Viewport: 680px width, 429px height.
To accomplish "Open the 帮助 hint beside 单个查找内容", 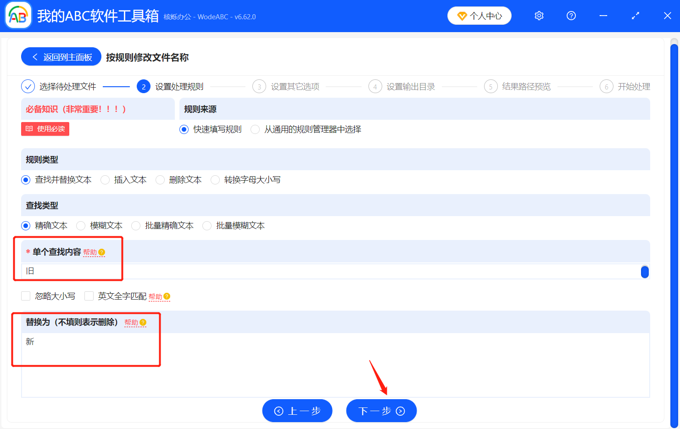I will pos(94,252).
